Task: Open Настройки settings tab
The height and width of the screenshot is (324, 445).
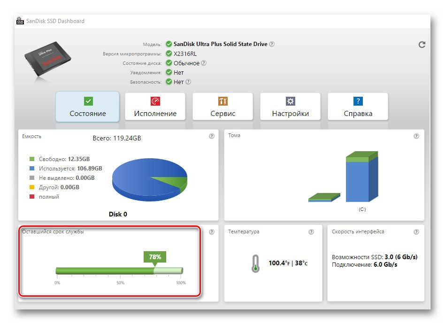Action: 290,107
